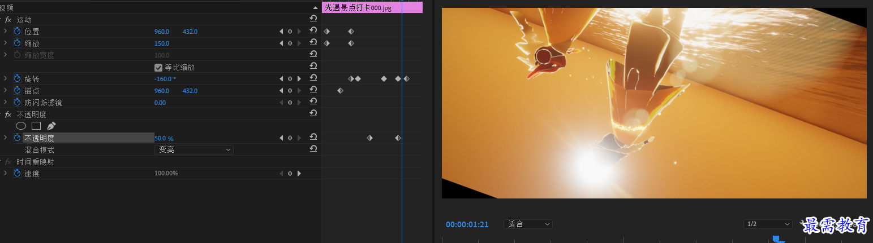Go to previous 位置 keyframe
The width and height of the screenshot is (873, 243).
[x=281, y=32]
